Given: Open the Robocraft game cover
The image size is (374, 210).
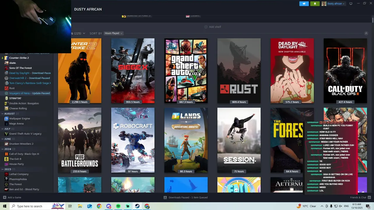Looking at the screenshot, I should click(x=133, y=140).
